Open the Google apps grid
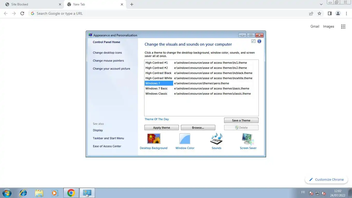 (343, 27)
